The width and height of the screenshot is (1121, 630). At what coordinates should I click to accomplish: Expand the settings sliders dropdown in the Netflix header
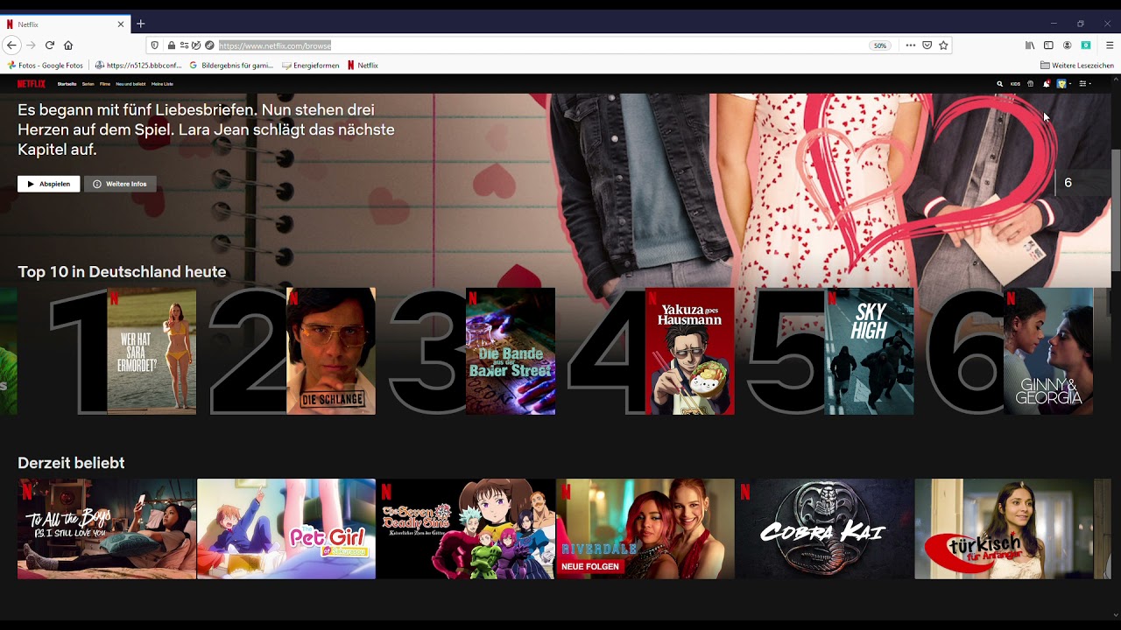click(x=1084, y=84)
